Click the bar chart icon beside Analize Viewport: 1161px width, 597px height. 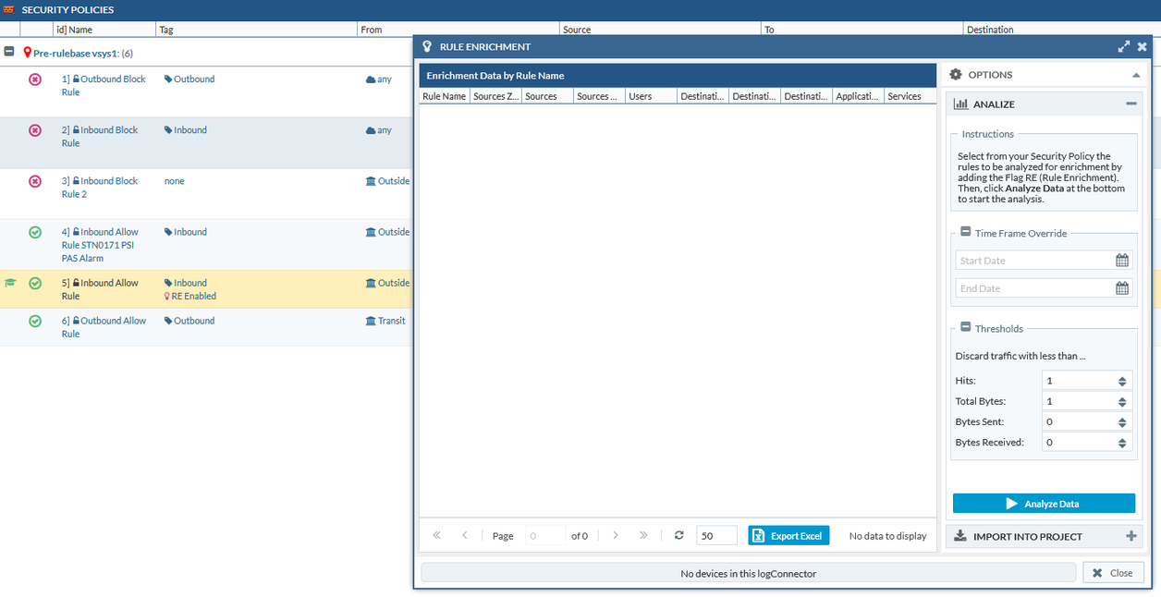(960, 104)
